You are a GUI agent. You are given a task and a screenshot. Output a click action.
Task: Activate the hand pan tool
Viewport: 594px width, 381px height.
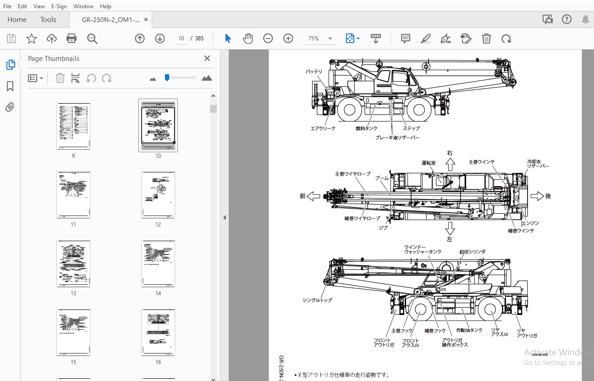[x=248, y=39]
